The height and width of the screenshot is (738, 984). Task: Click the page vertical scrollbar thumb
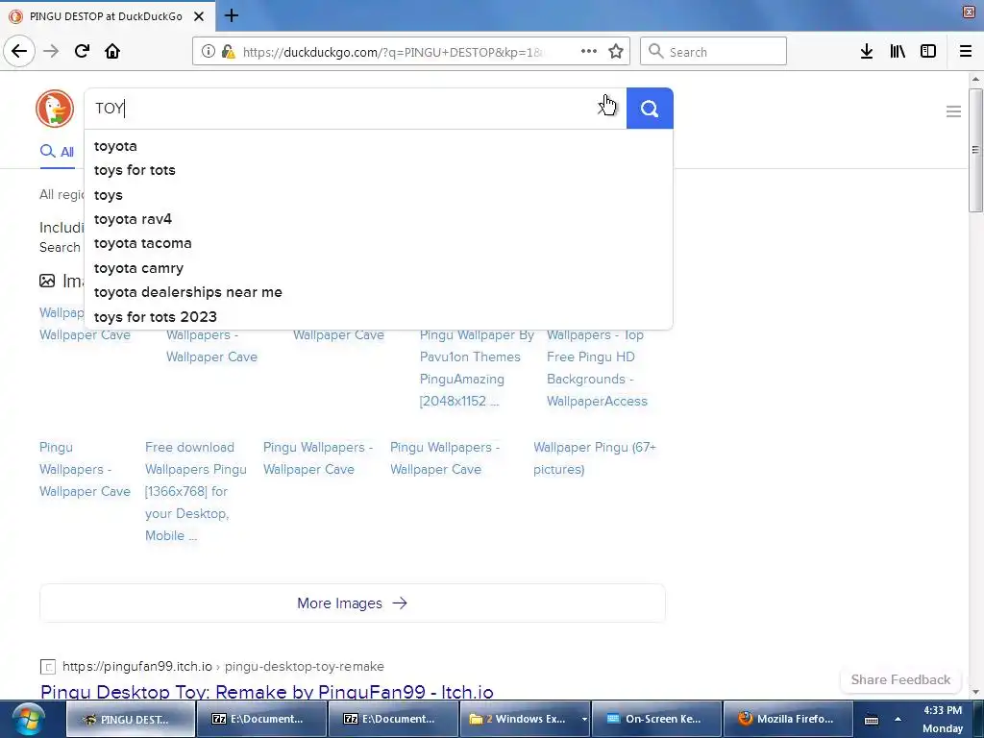pyautogui.click(x=975, y=151)
